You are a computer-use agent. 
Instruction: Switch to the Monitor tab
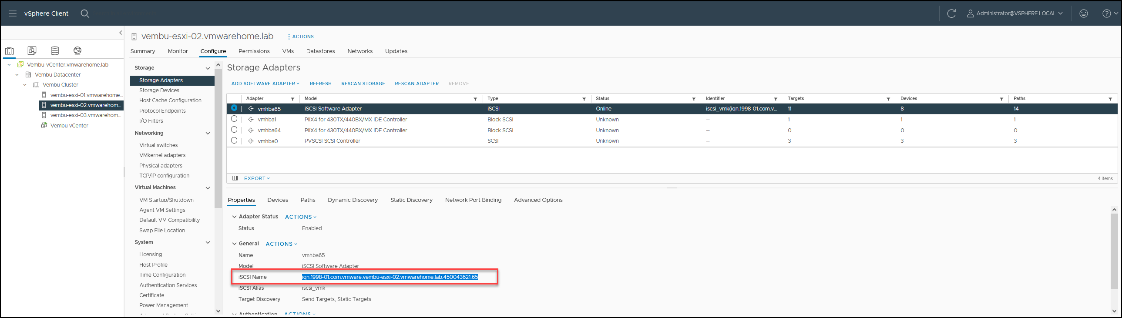pyautogui.click(x=178, y=51)
